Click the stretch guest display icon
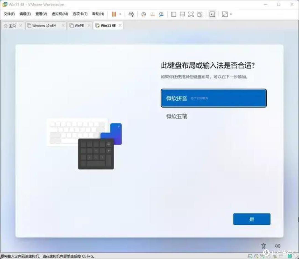Image resolution: width=299 pixels, height=259 pixels. 225,14
